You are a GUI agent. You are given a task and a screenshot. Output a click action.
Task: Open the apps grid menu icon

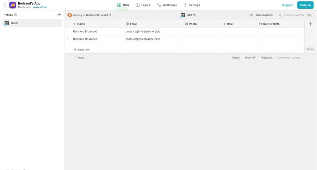click(x=5, y=5)
